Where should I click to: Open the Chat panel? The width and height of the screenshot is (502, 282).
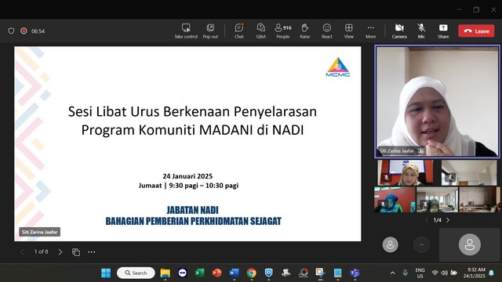tap(238, 31)
